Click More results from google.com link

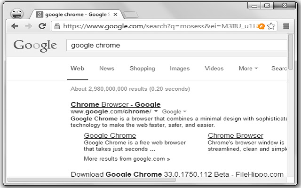click(127, 159)
